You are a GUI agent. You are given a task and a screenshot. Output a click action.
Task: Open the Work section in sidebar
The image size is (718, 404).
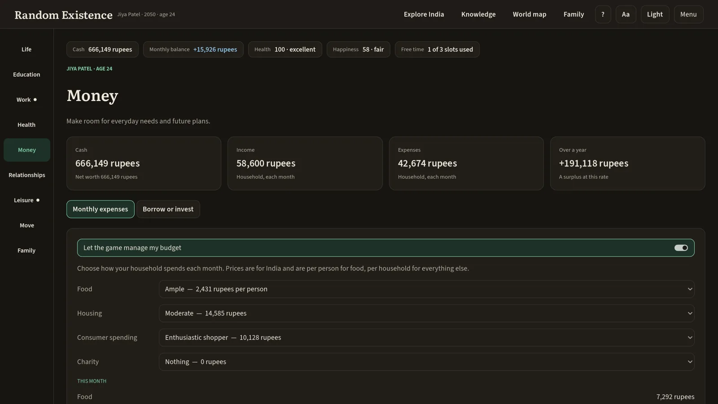(26, 100)
